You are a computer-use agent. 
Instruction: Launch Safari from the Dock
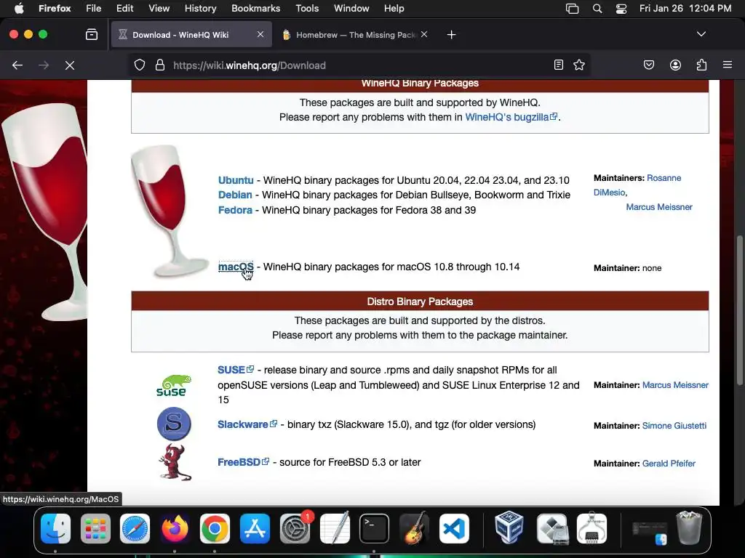[135, 529]
